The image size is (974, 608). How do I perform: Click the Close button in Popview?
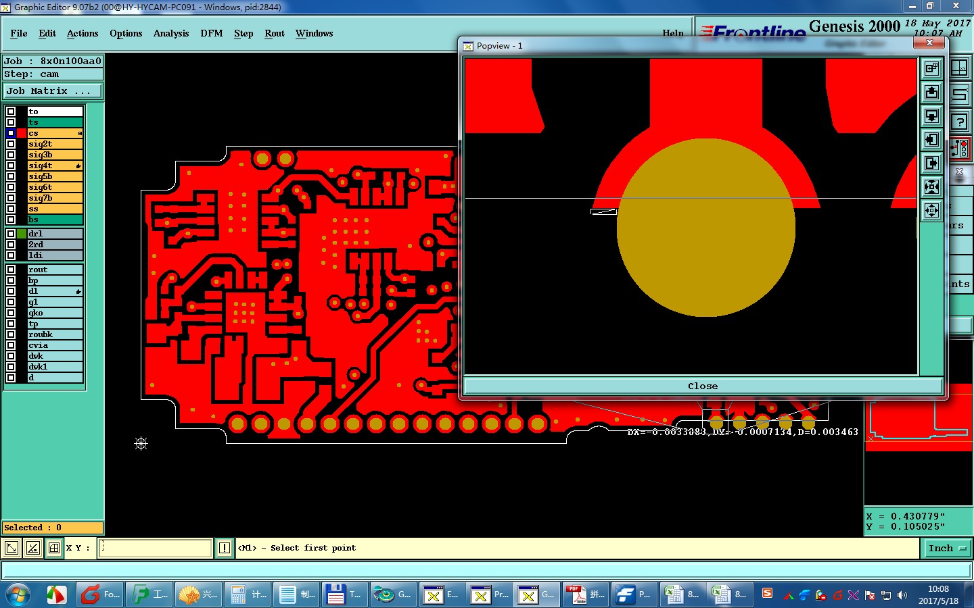pyautogui.click(x=703, y=386)
